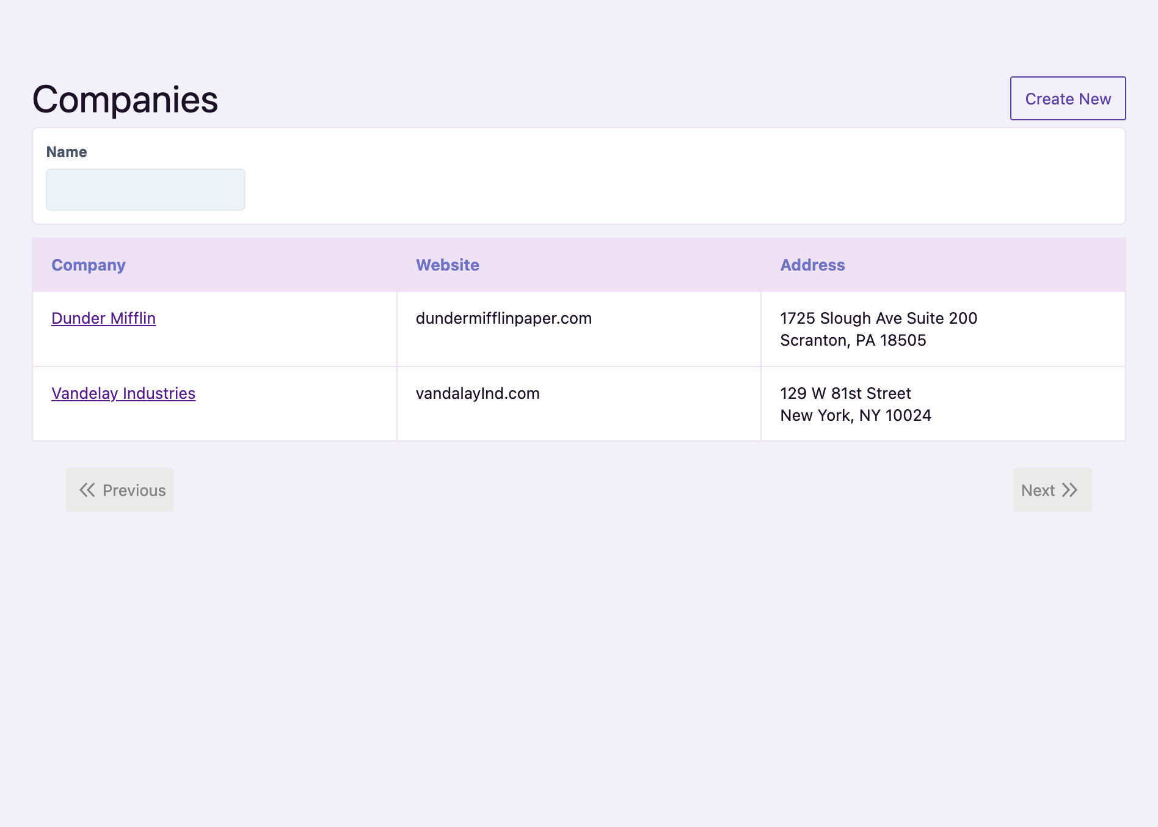
Task: Open the Dunder Mifflin company link
Action: [x=103, y=318]
